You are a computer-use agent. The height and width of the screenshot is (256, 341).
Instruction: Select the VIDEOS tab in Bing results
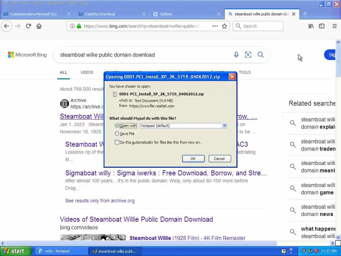(87, 72)
